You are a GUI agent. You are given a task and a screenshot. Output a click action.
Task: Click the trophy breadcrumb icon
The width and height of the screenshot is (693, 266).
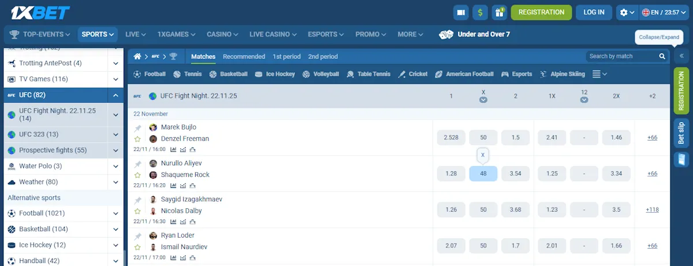[x=173, y=57]
